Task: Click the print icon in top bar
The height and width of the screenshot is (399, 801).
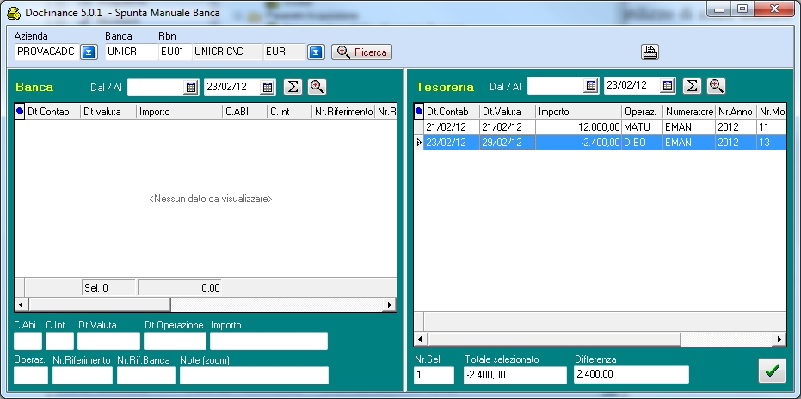Action: [650, 52]
